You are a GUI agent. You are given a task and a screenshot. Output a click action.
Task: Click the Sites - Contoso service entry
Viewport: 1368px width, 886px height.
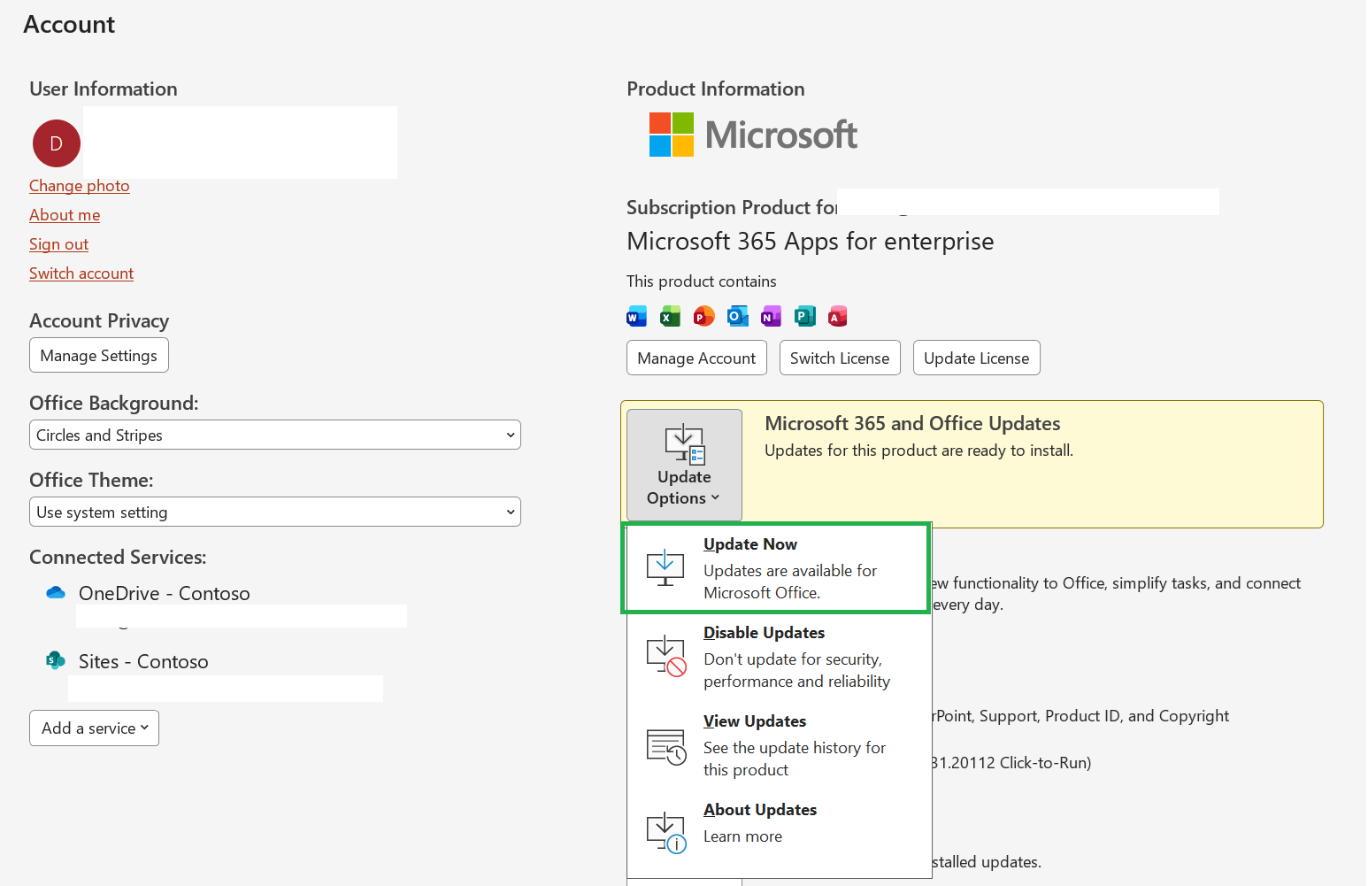[x=143, y=661]
